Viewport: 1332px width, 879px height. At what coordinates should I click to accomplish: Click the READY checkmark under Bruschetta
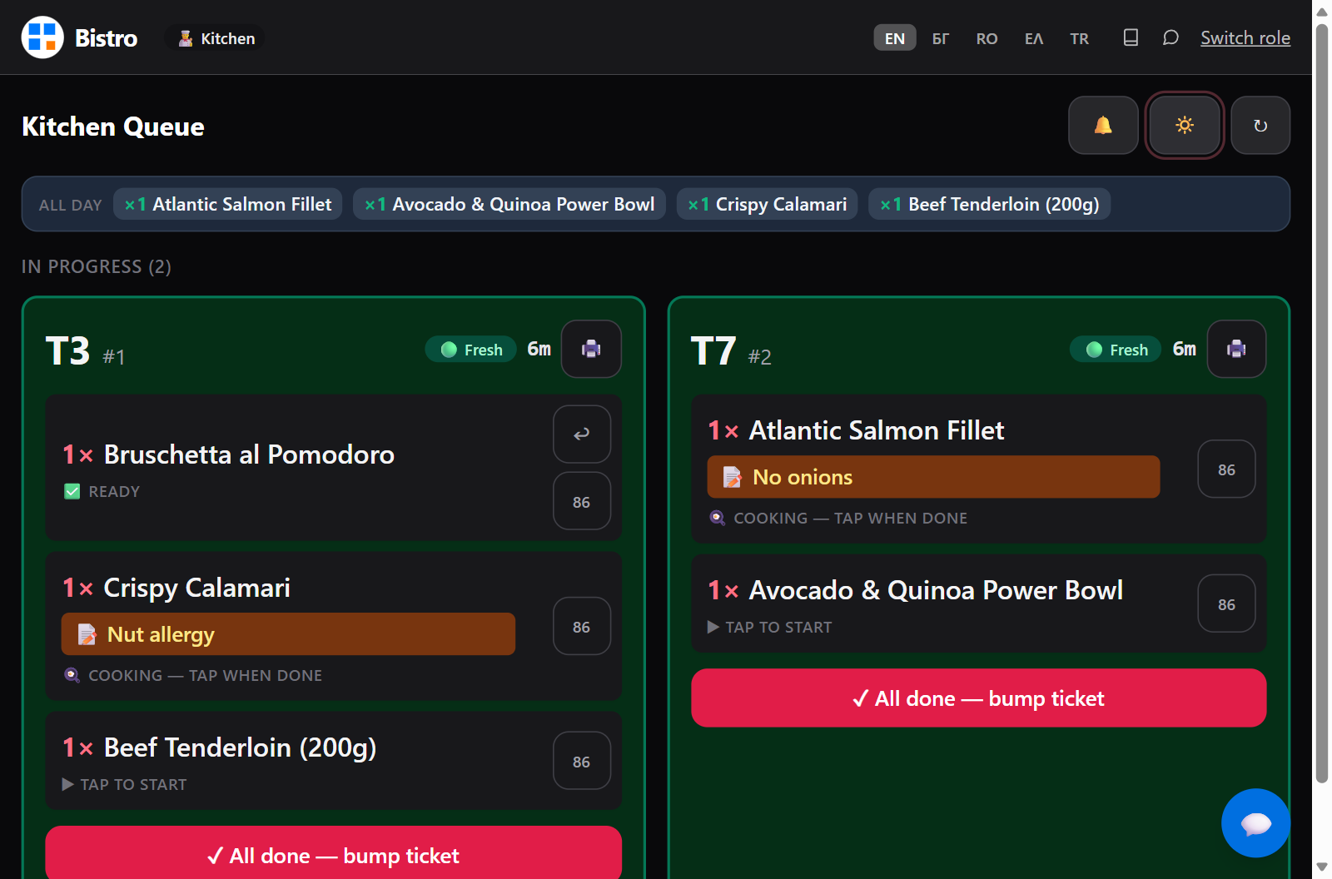(72, 491)
